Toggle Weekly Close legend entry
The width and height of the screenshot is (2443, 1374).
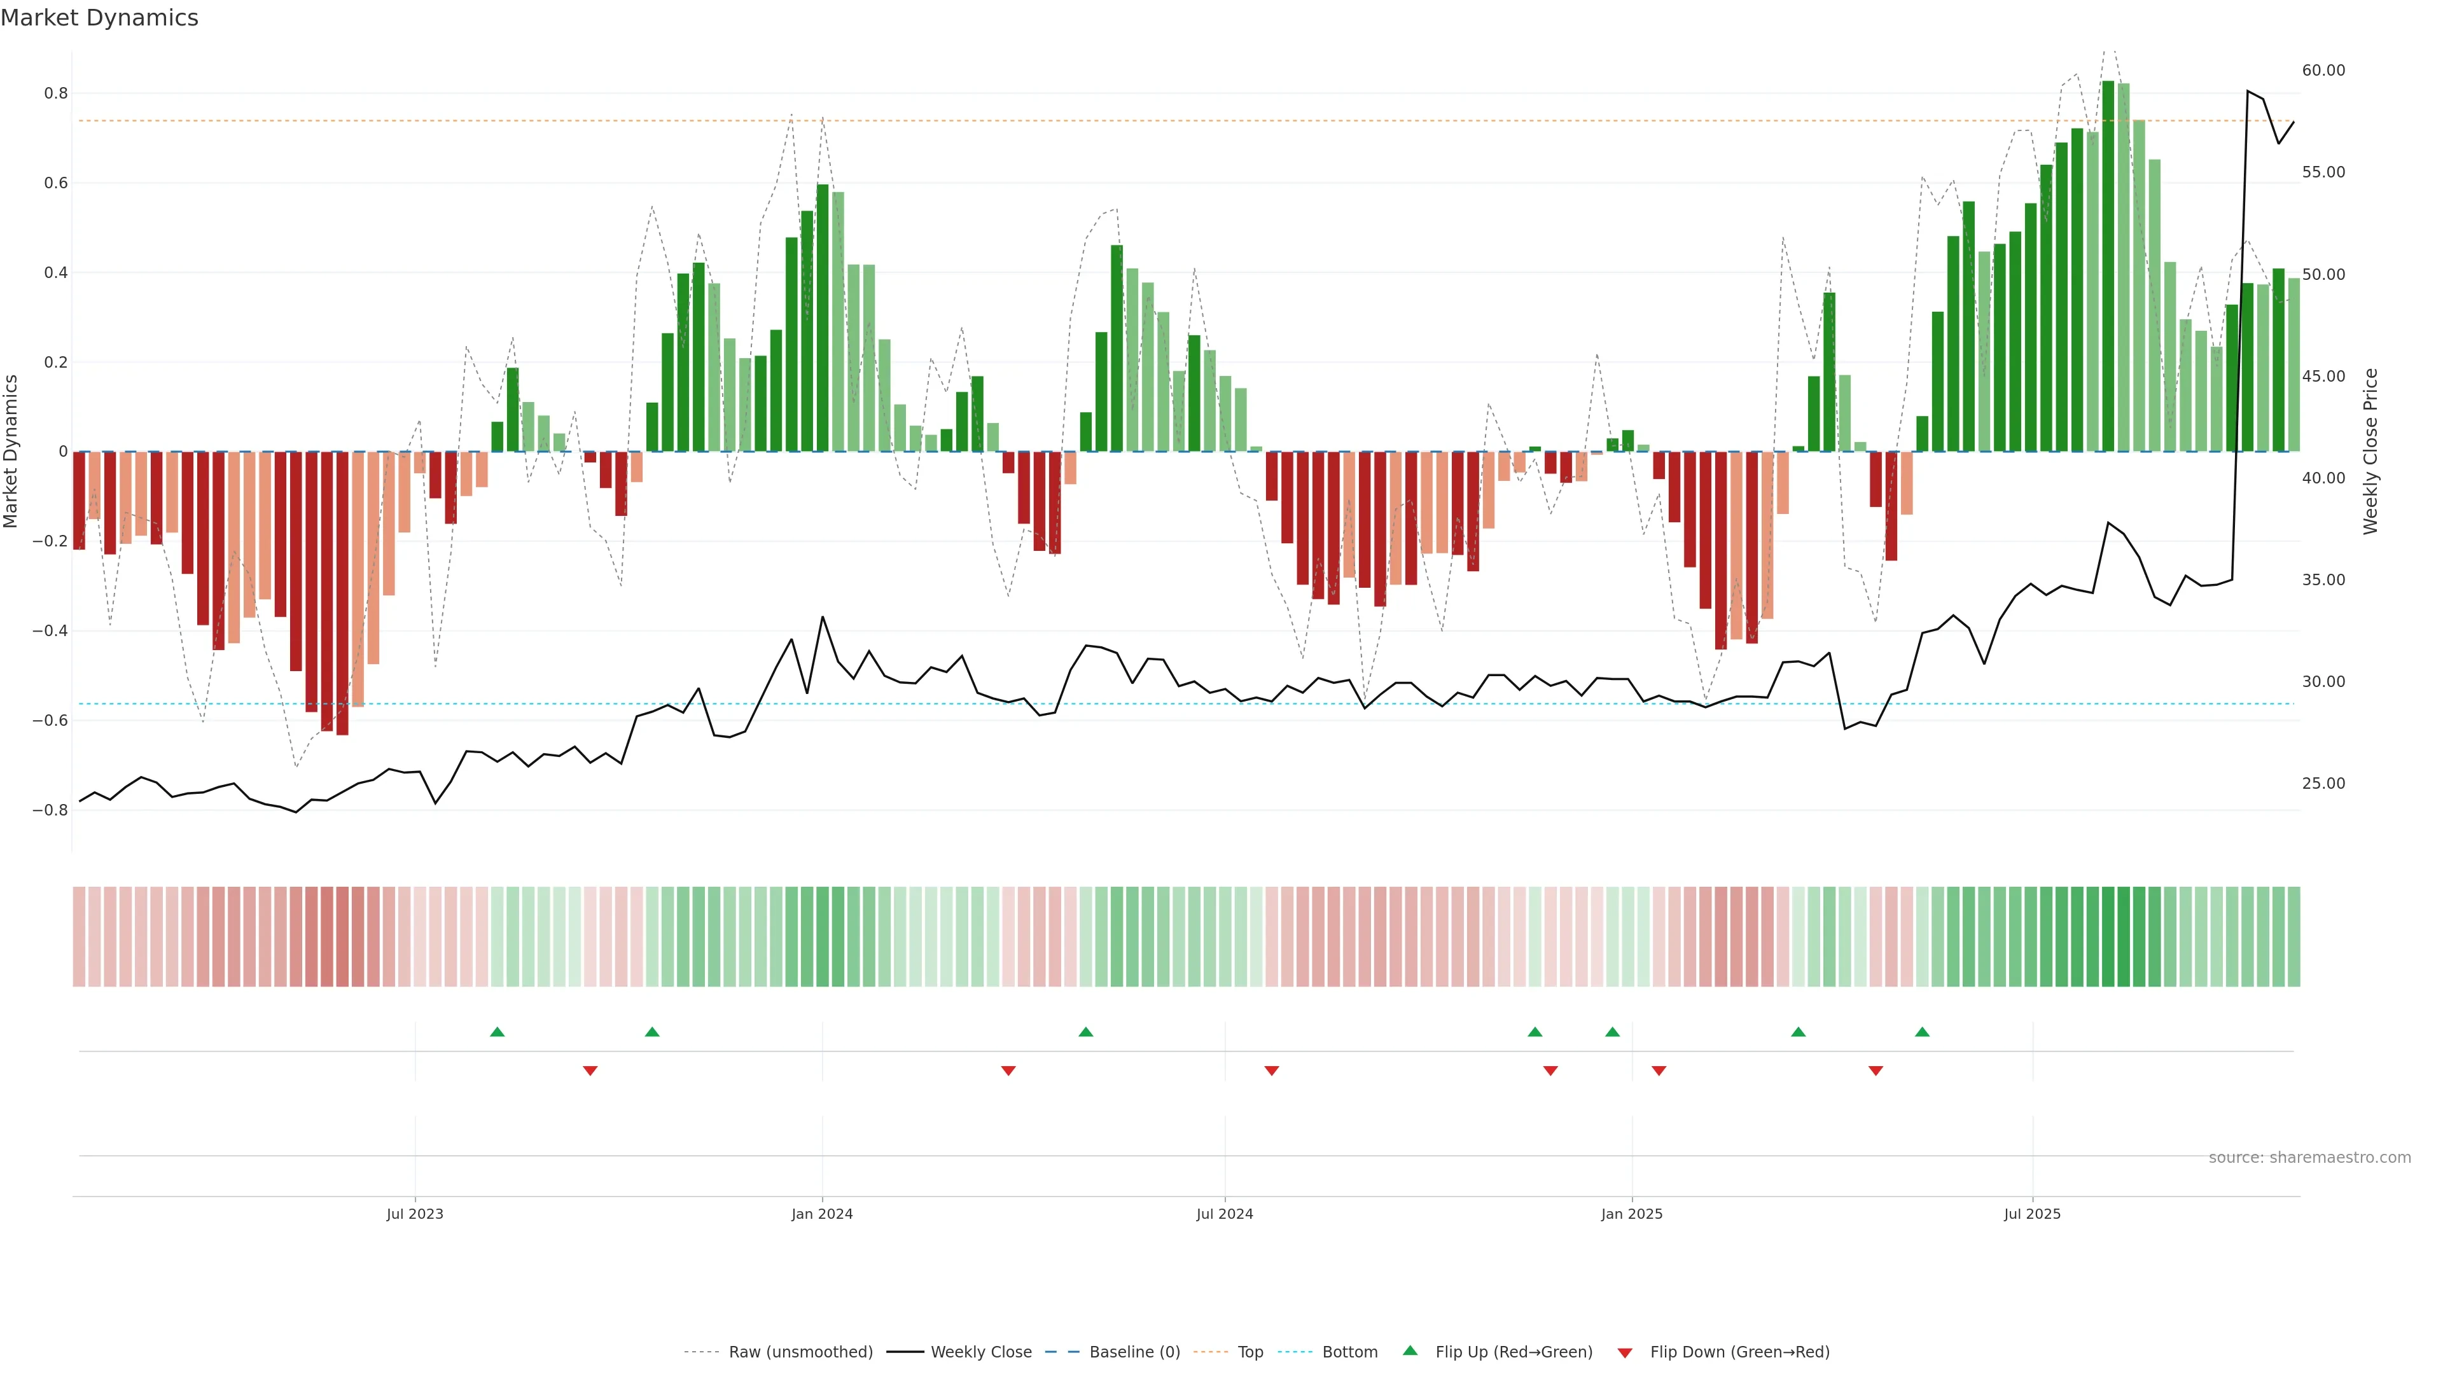(980, 1352)
